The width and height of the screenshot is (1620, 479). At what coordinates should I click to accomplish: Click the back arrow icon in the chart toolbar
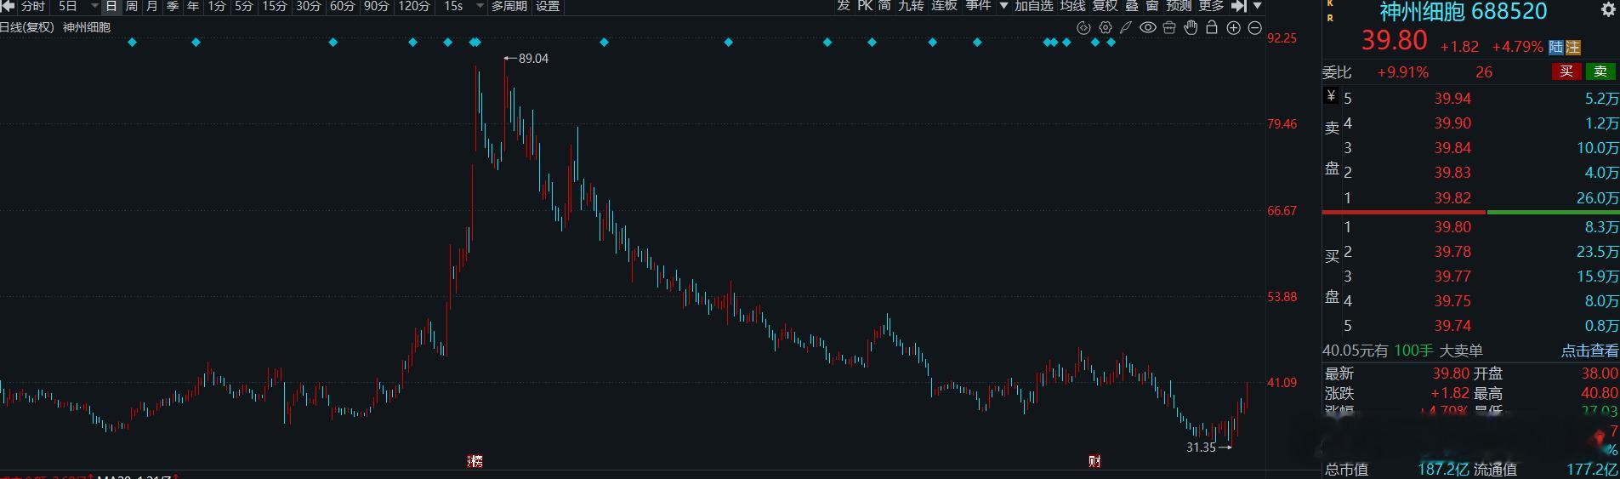(9, 6)
